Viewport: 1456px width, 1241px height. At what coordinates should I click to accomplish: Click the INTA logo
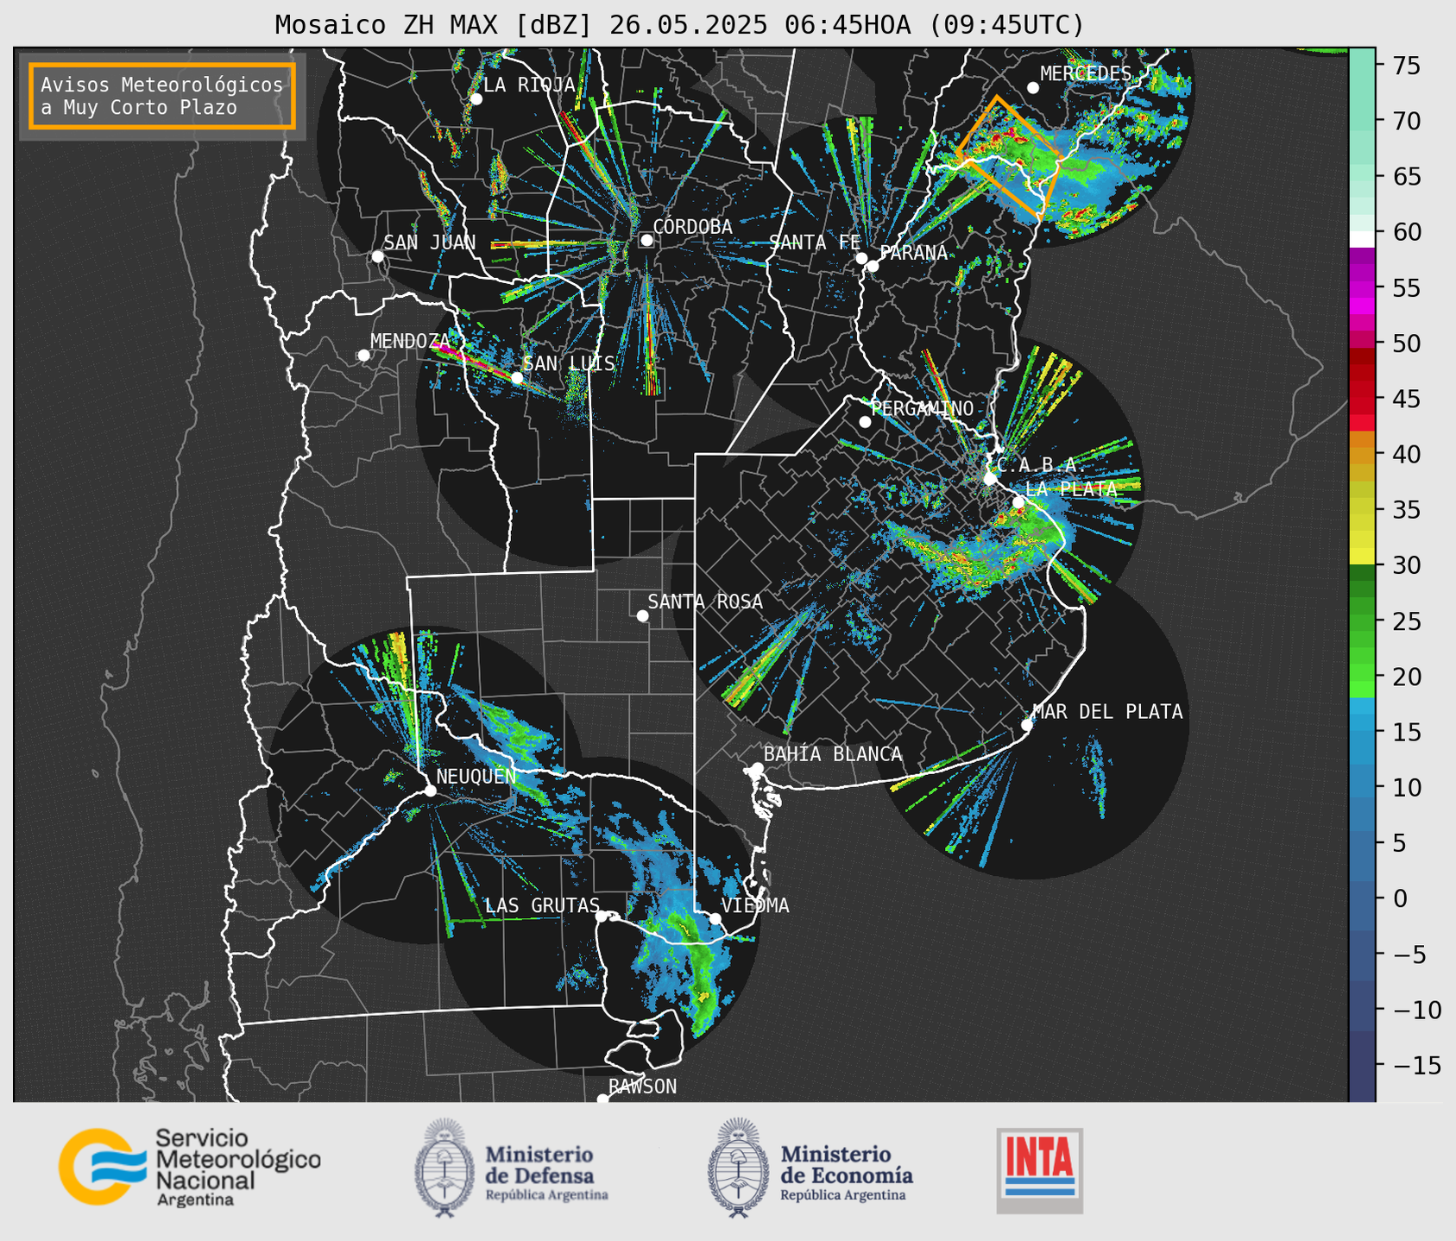click(x=1039, y=1170)
